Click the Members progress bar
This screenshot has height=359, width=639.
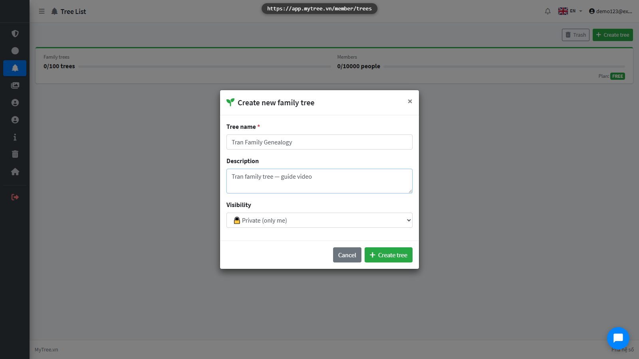coord(504,66)
